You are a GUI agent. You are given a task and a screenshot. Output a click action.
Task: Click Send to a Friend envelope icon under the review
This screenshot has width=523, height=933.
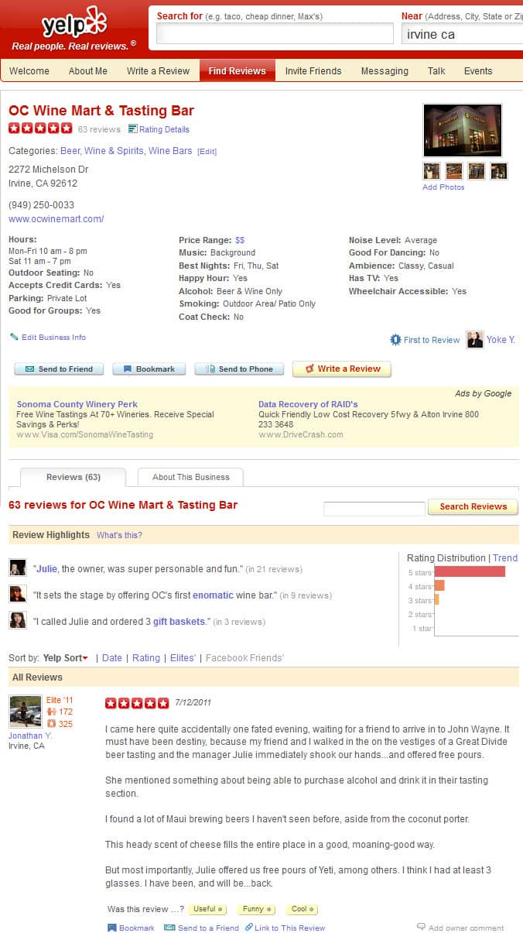tap(169, 928)
